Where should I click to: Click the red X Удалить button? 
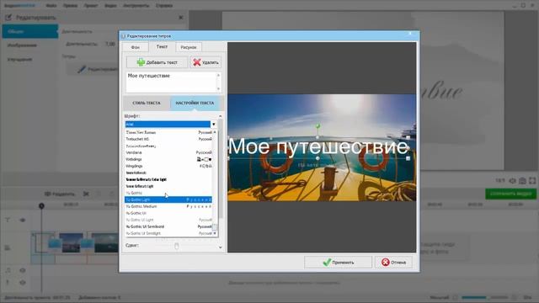(205, 62)
